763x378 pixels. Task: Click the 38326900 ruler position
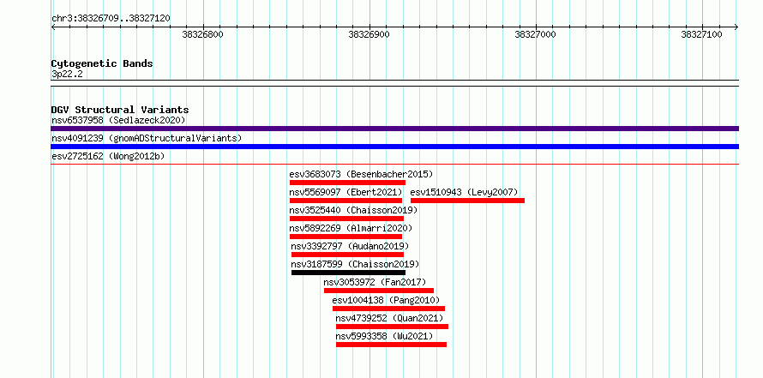pyautogui.click(x=369, y=34)
